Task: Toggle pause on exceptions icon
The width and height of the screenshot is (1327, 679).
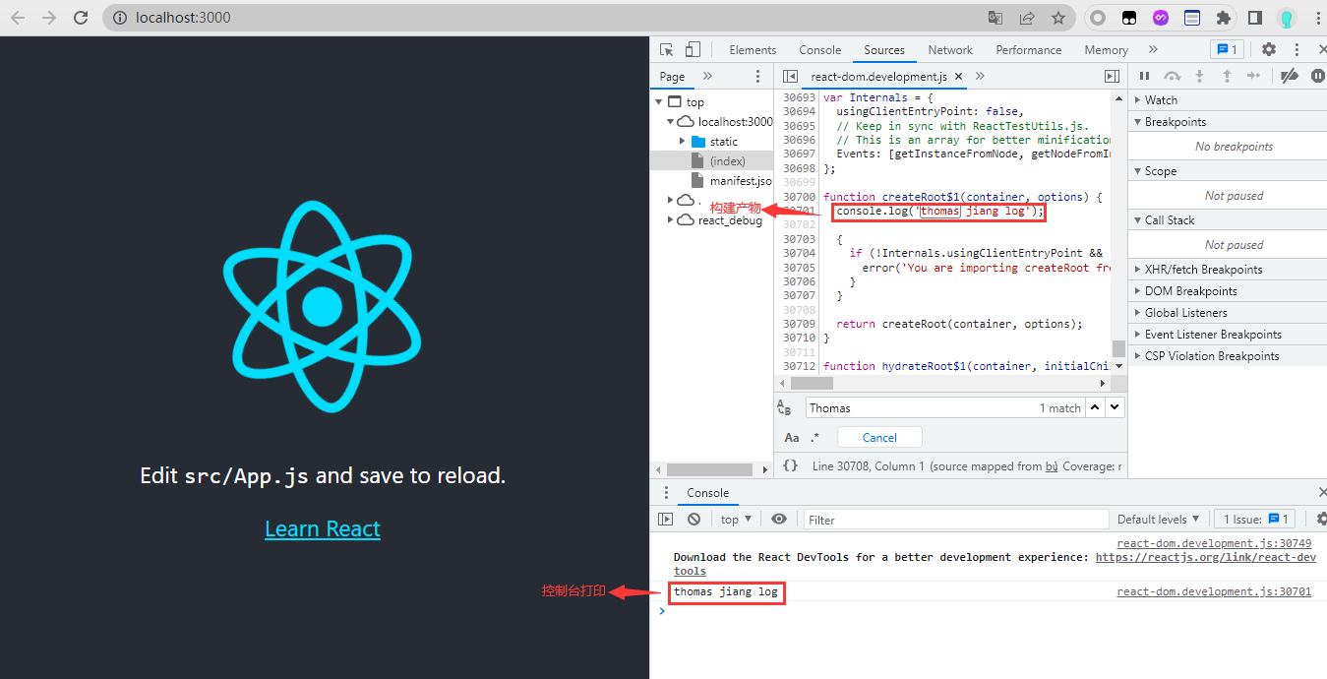Action: [x=1318, y=76]
